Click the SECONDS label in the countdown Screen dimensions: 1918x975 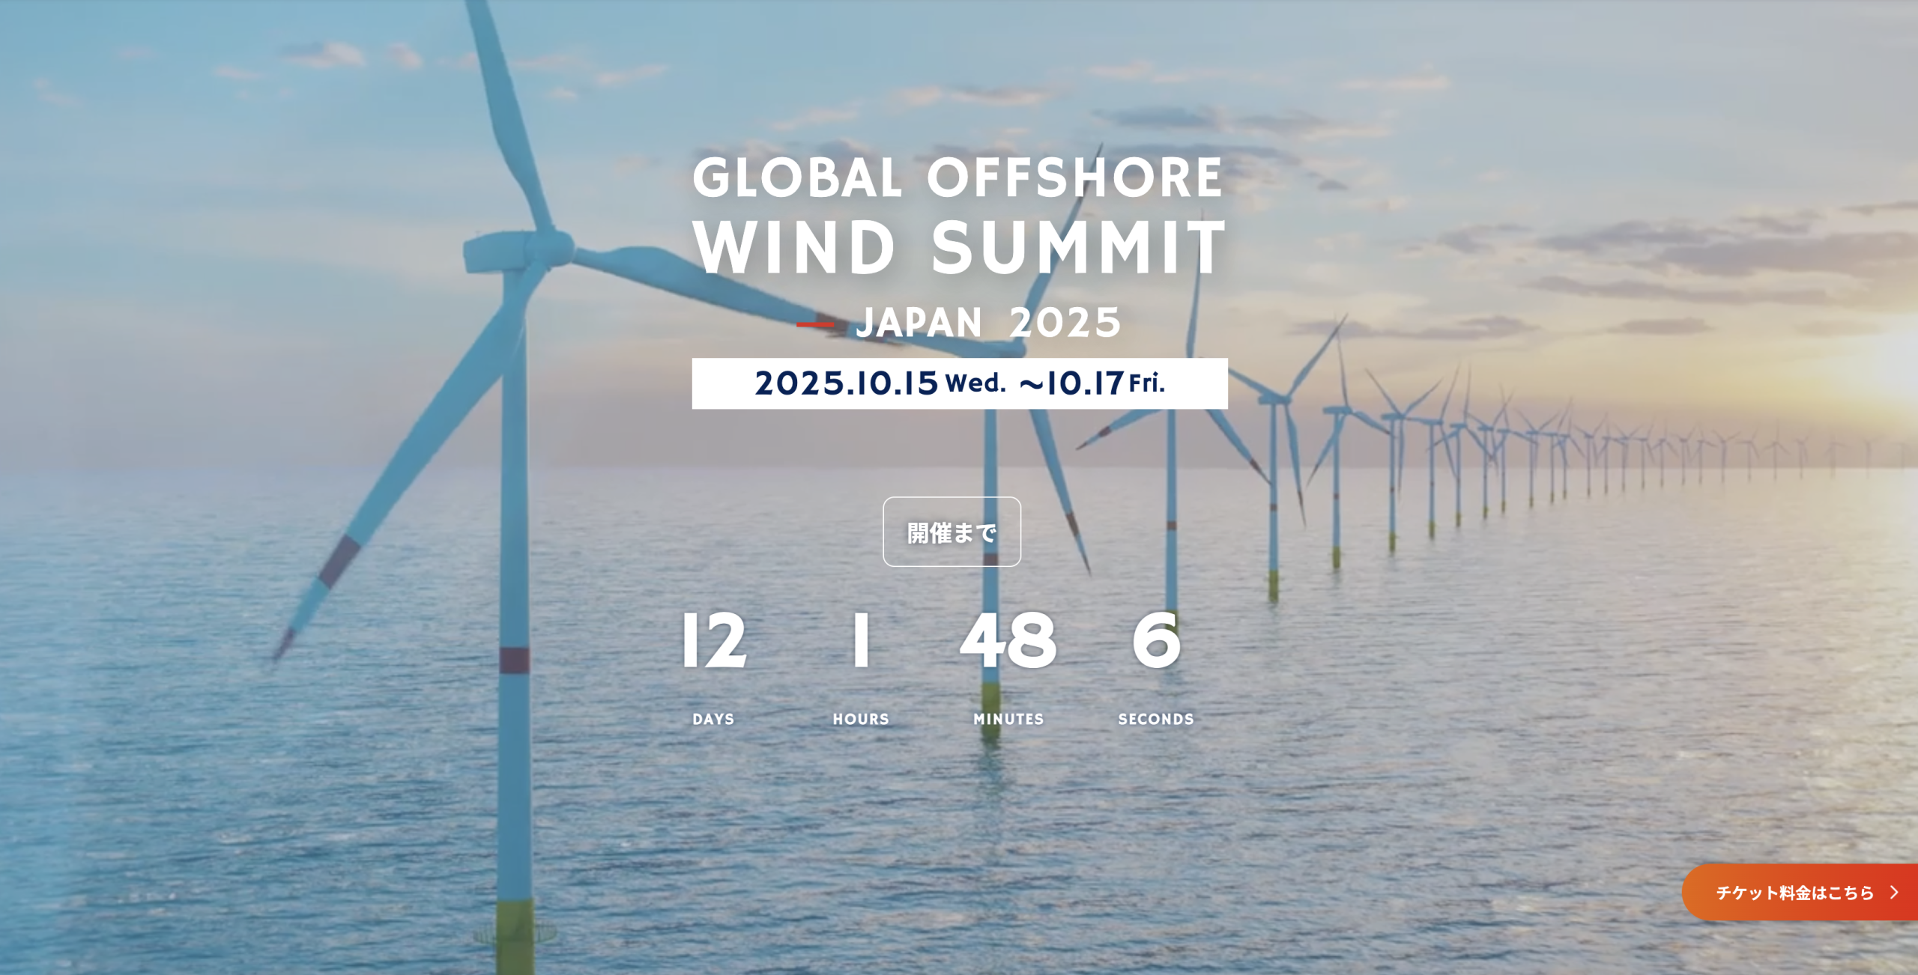[1156, 719]
